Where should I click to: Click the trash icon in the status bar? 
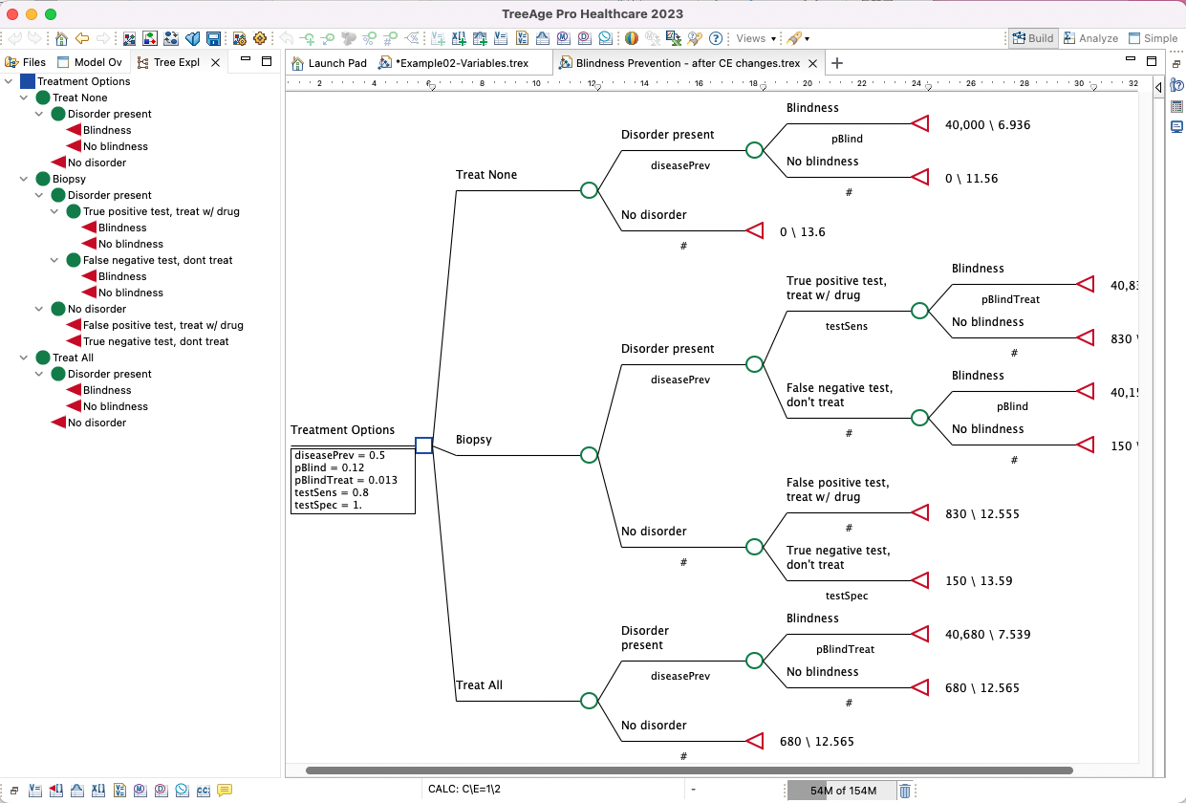click(x=903, y=791)
